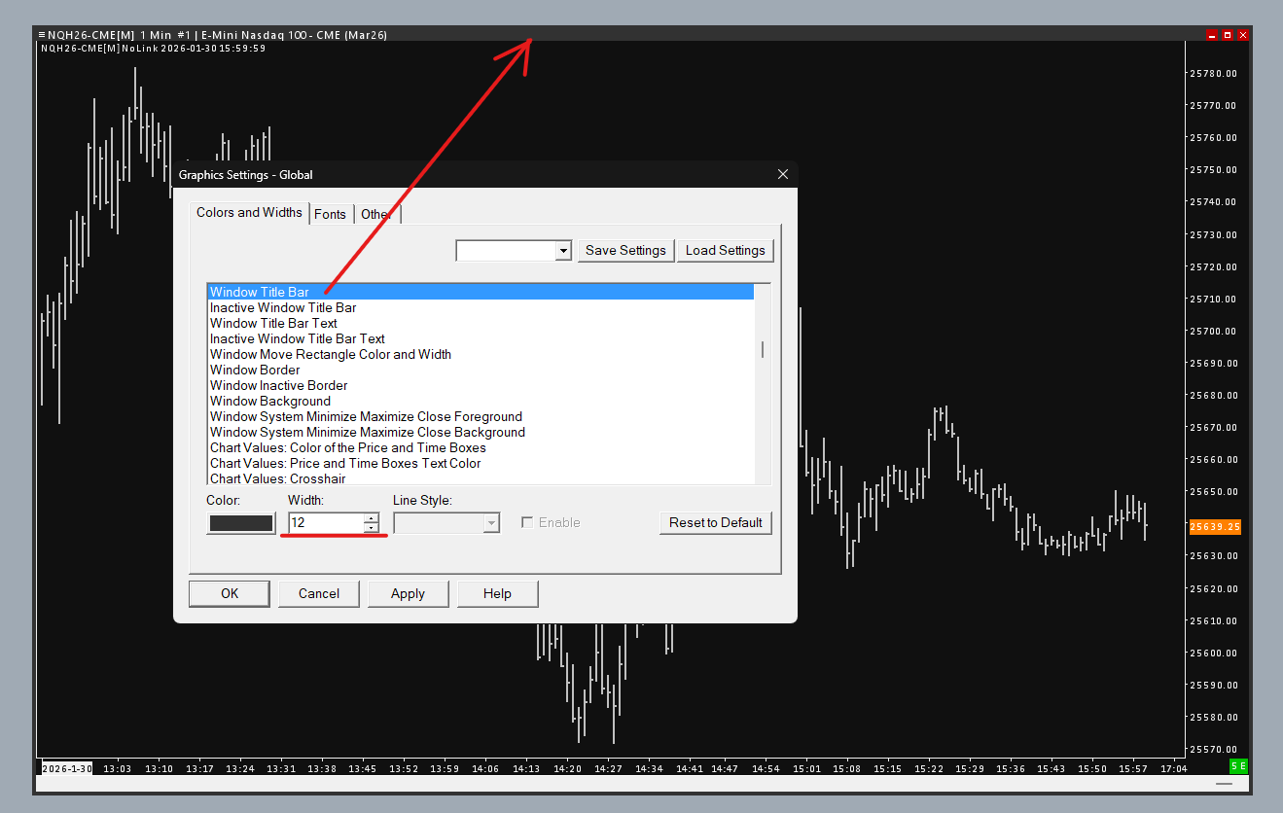Confirm with the OK button
The width and height of the screenshot is (1283, 813).
(230, 593)
